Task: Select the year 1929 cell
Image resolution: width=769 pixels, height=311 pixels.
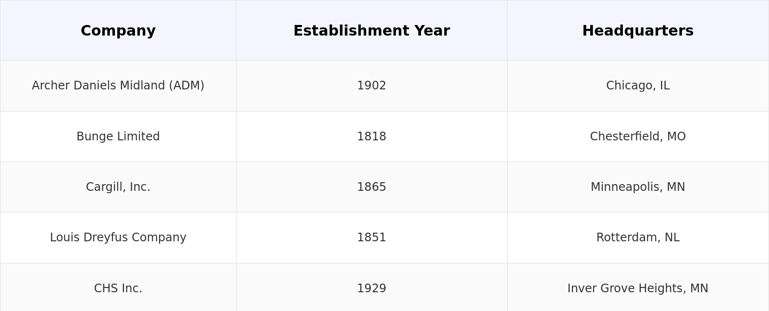Action: pyautogui.click(x=371, y=288)
